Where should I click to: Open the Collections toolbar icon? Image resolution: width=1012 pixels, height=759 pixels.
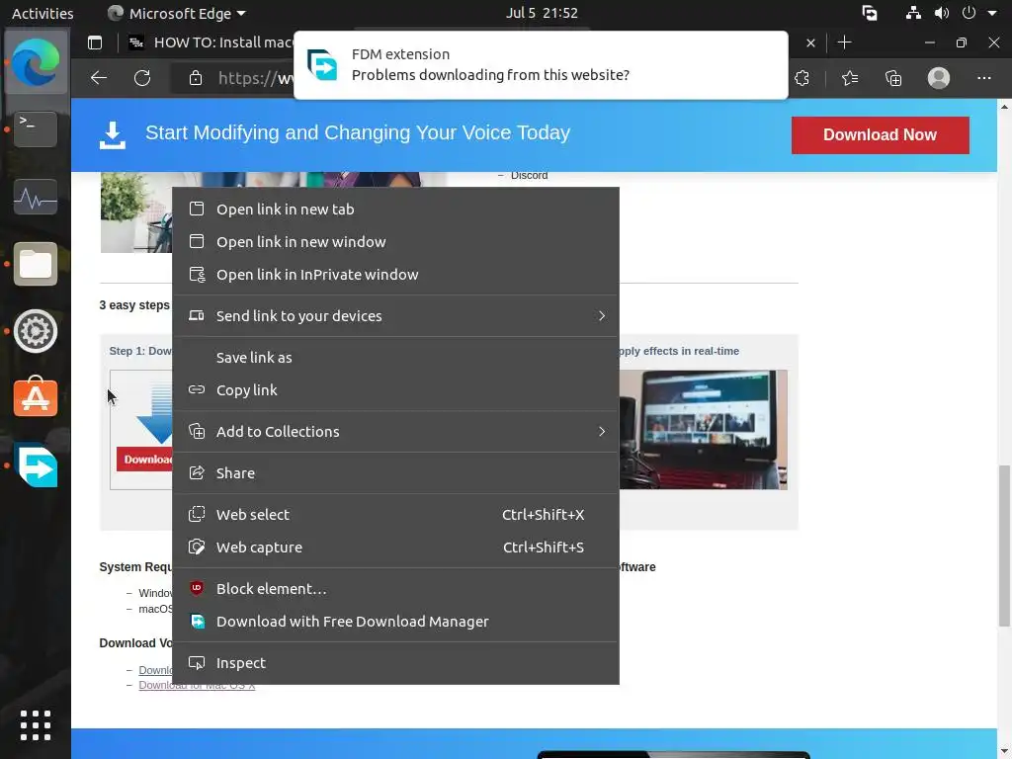tap(893, 78)
